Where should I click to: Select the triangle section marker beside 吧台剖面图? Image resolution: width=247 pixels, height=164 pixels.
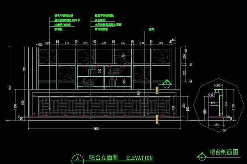tap(201, 156)
